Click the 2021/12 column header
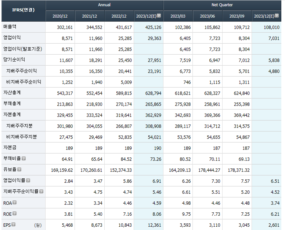The height and width of the screenshot is (230, 285). click(89, 16)
